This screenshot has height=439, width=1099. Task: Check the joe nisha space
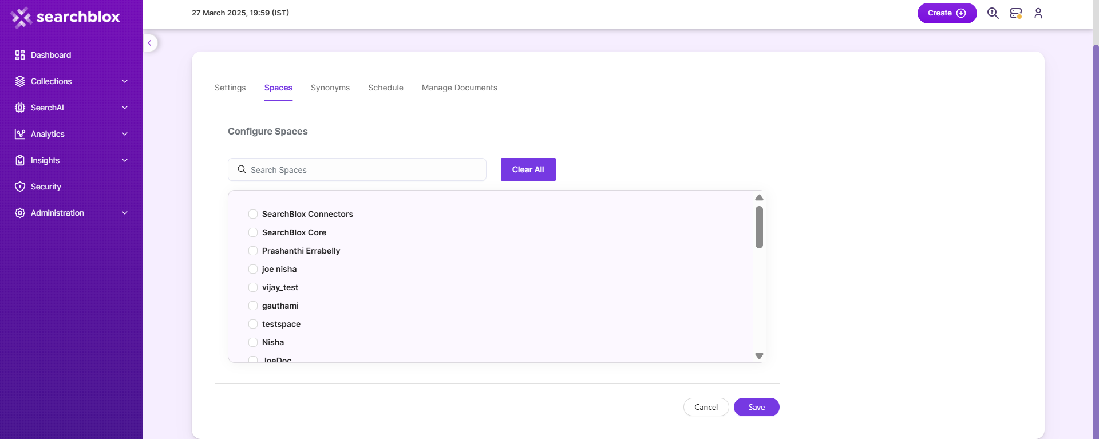tap(253, 269)
